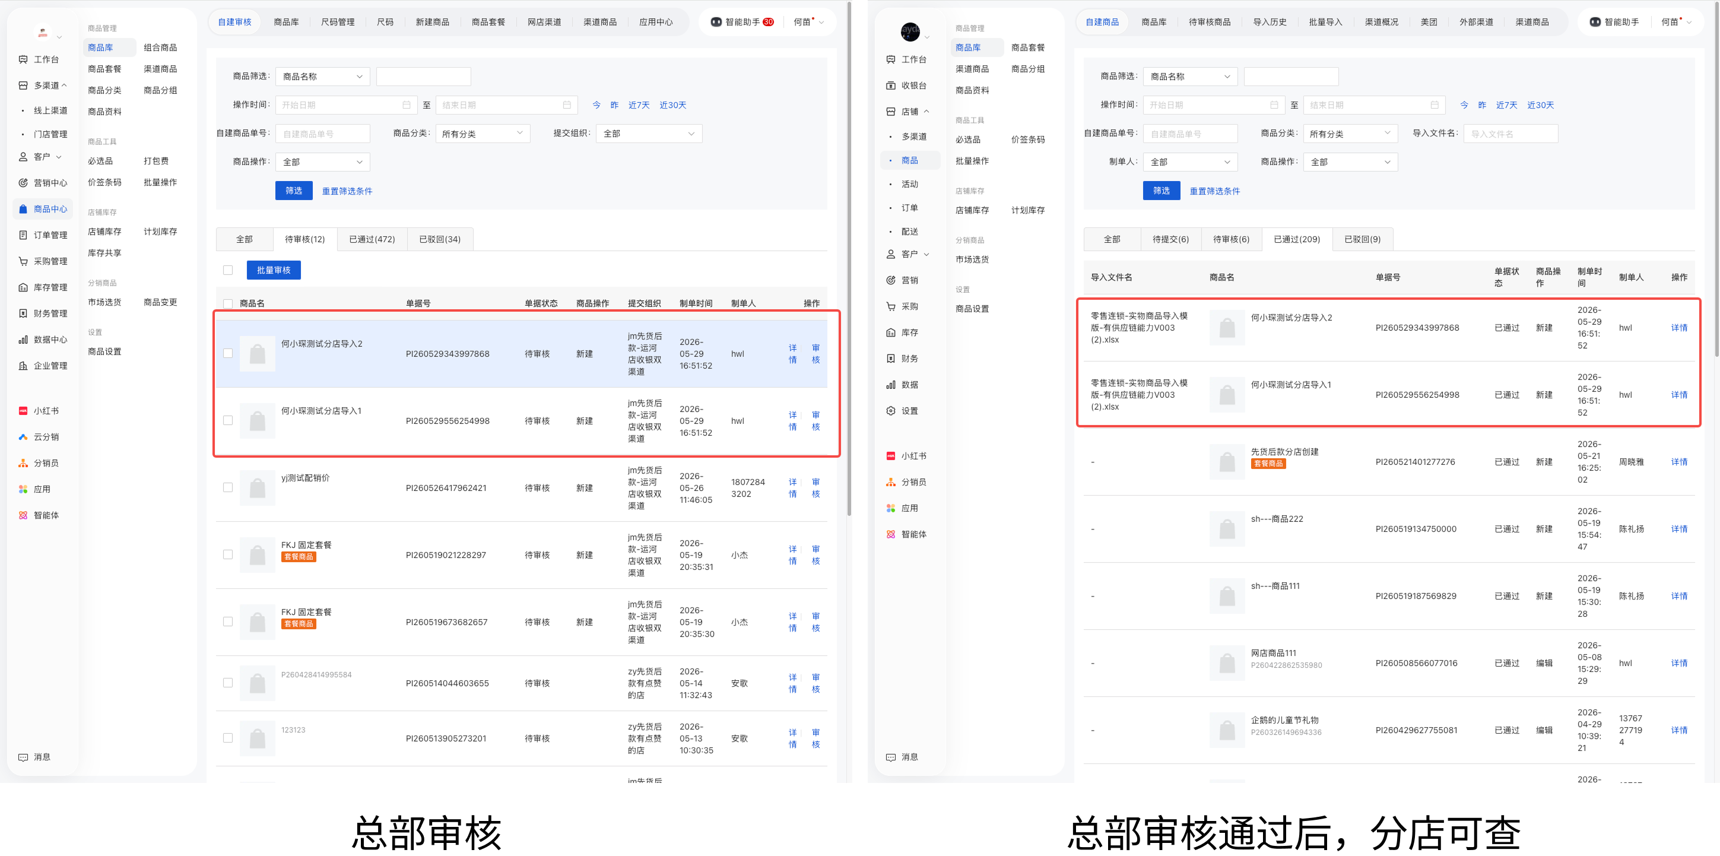Click 应用 icon in left window sidebar
The width and height of the screenshot is (1720, 856).
(x=23, y=489)
